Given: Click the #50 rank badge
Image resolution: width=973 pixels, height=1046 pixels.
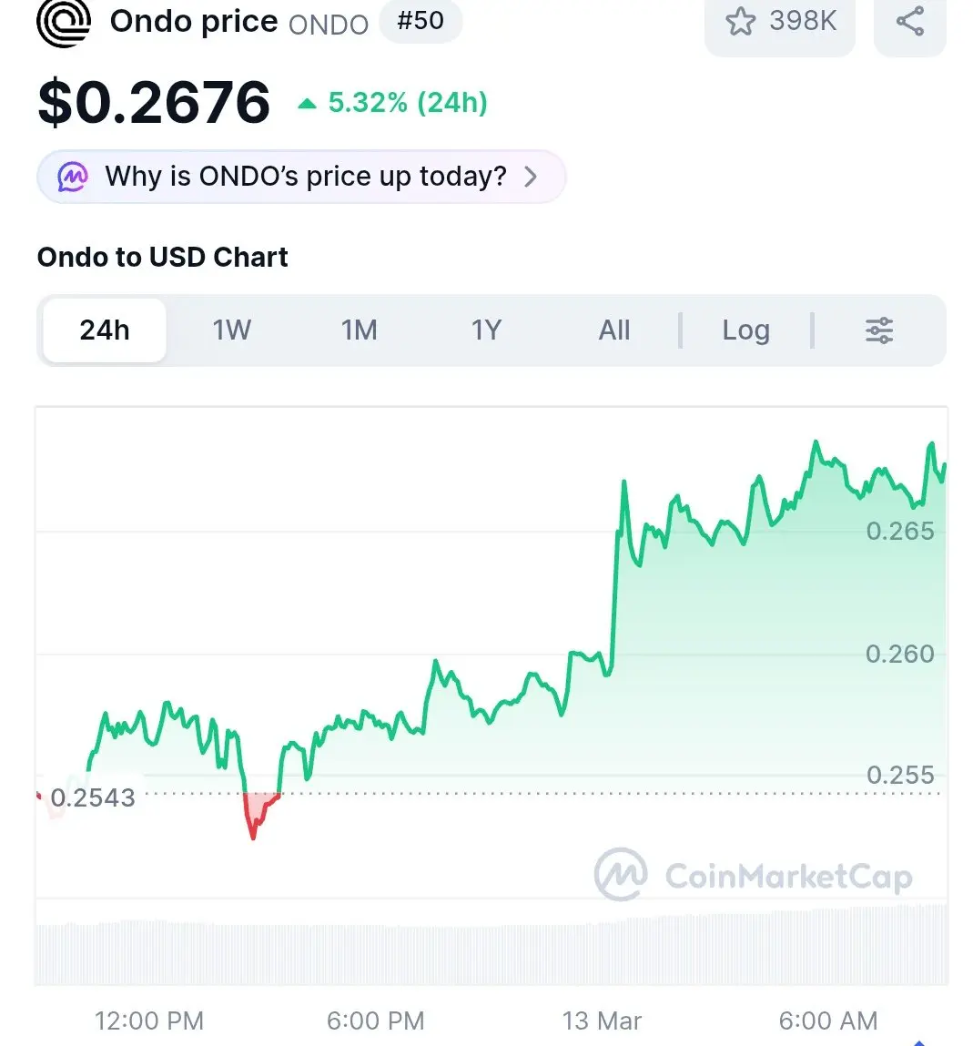Looking at the screenshot, I should coord(421,21).
